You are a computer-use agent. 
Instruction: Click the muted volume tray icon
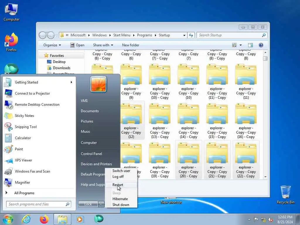click(270, 220)
